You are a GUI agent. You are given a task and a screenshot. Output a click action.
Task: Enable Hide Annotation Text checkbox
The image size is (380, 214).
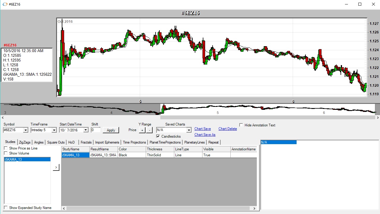241,125
